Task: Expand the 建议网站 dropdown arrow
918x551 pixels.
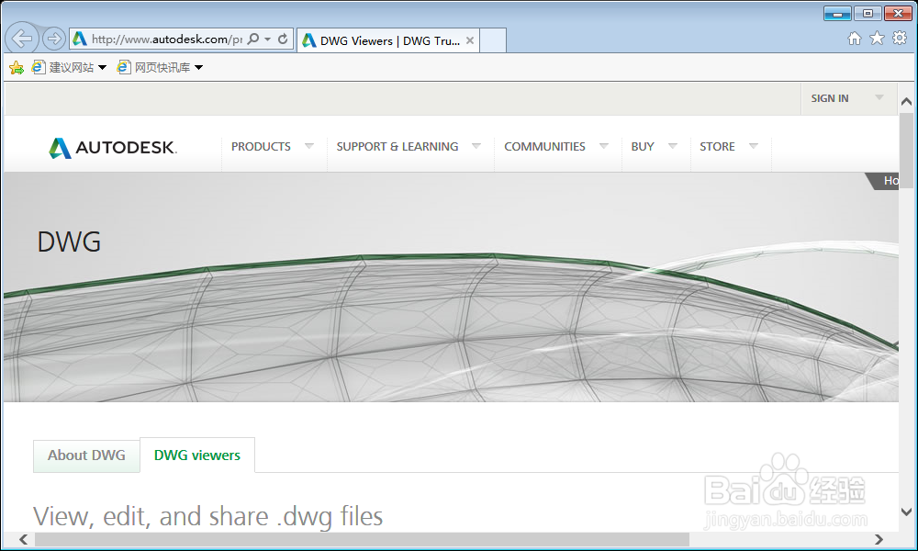Action: click(x=103, y=67)
